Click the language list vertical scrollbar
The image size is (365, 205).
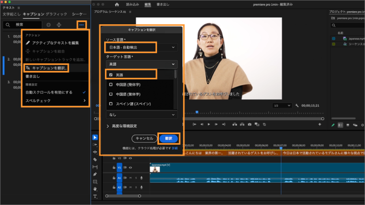tap(175, 75)
